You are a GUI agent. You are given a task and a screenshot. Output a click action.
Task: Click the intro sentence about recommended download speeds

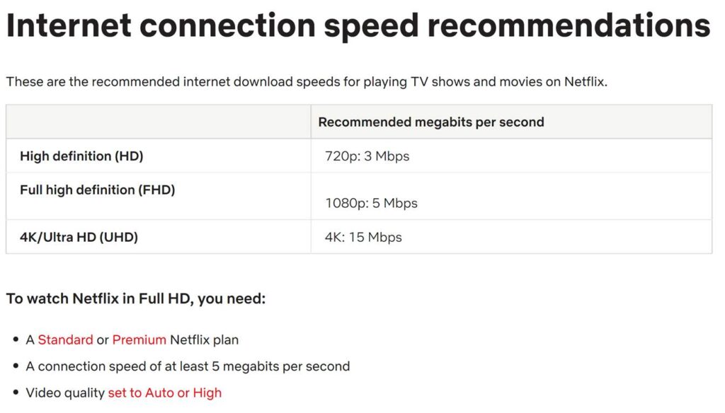(307, 82)
